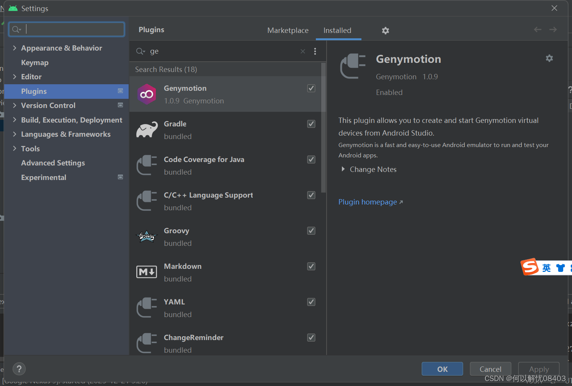
Task: Open Experimental settings page
Action: pyautogui.click(x=44, y=177)
